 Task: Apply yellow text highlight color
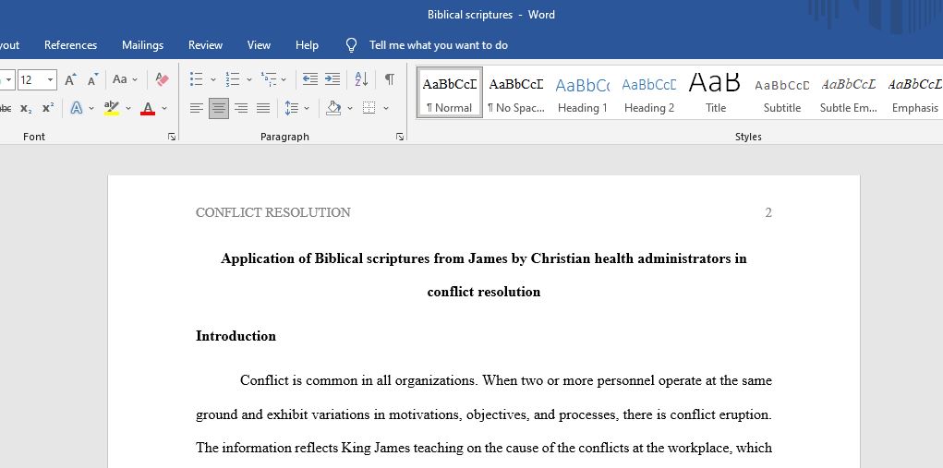(x=111, y=108)
